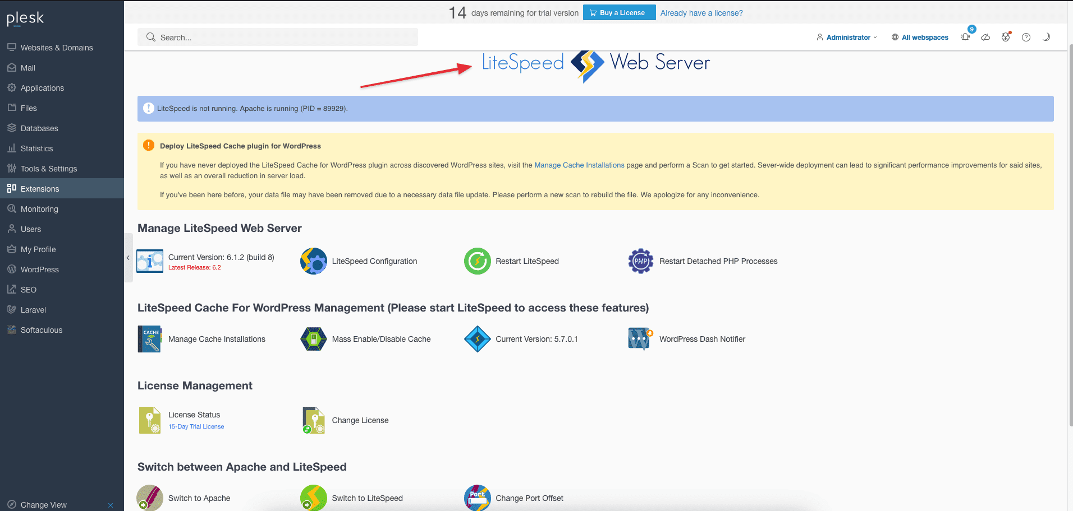Click inside the Search field
This screenshot has height=511, width=1073.
278,38
